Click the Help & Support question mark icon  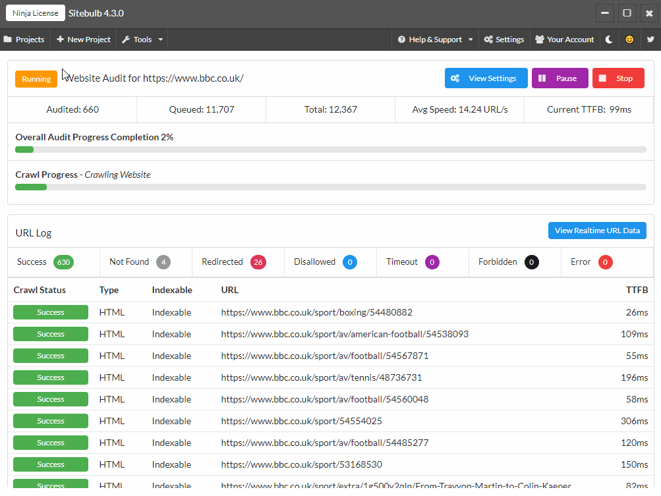401,40
